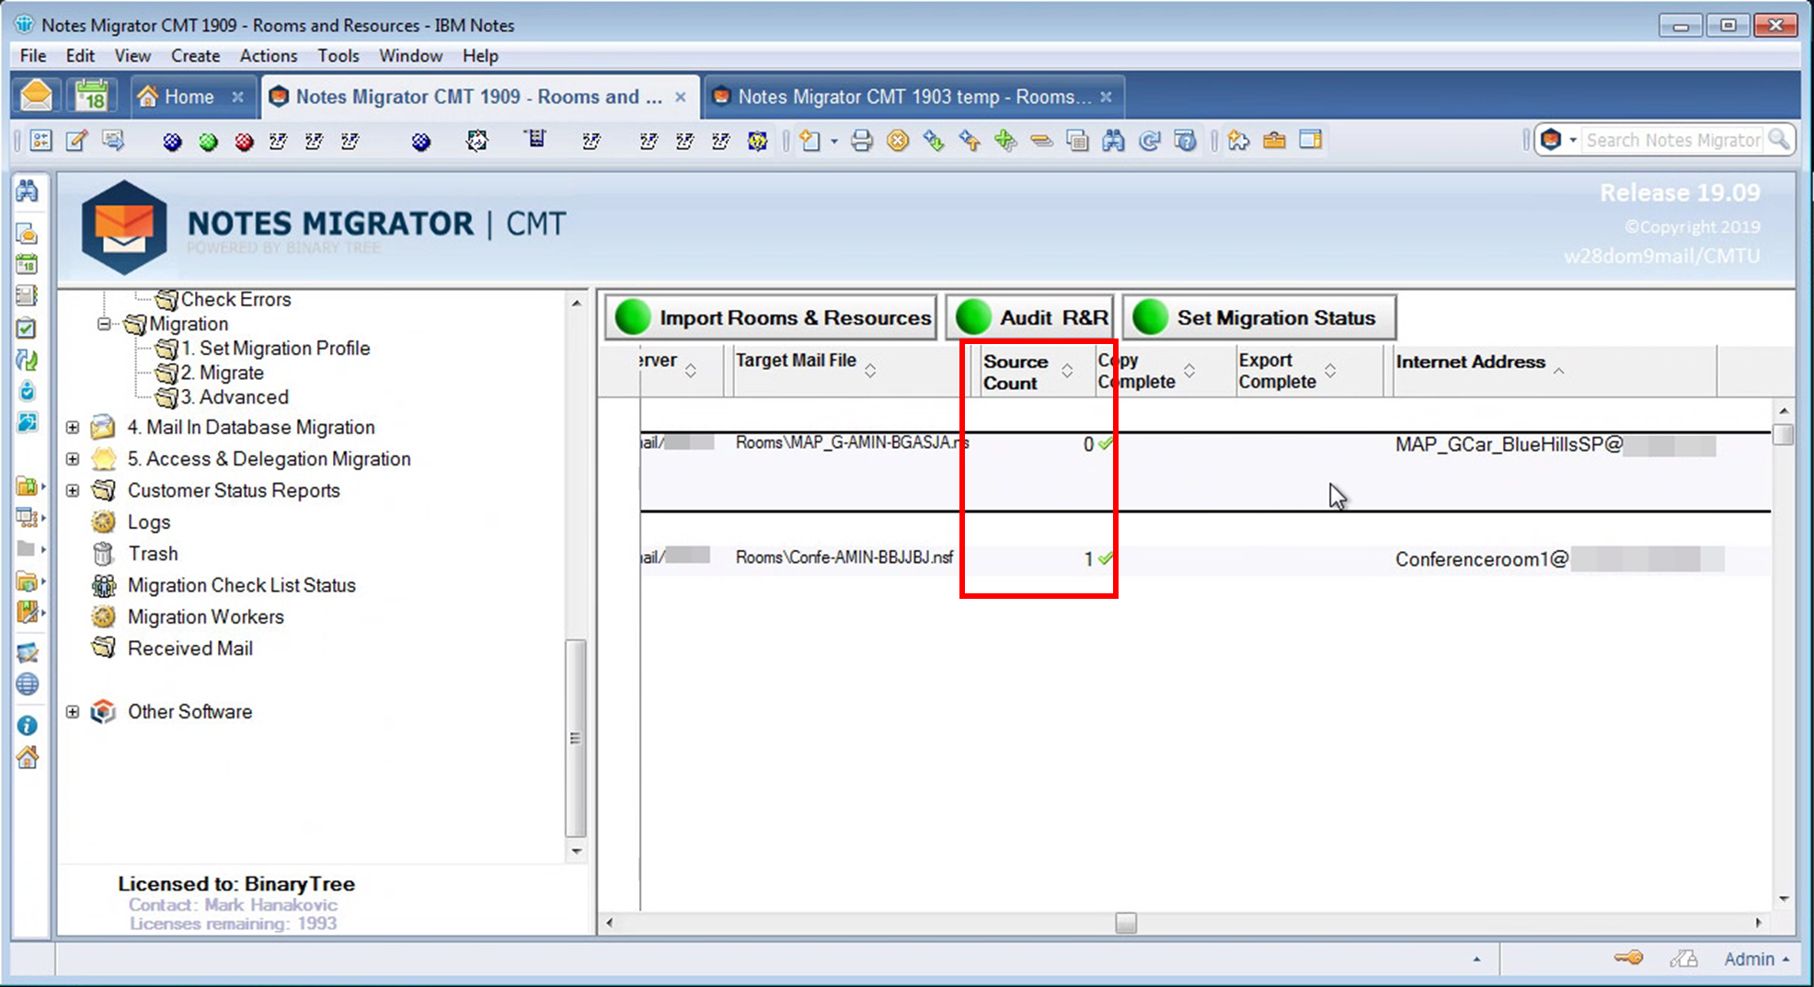Screen dimensions: 1814x987
Task: Open Migration Workers
Action: (x=205, y=617)
